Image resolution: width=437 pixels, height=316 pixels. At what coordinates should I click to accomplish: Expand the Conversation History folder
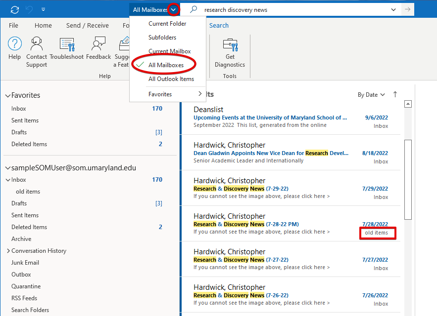[8, 251]
